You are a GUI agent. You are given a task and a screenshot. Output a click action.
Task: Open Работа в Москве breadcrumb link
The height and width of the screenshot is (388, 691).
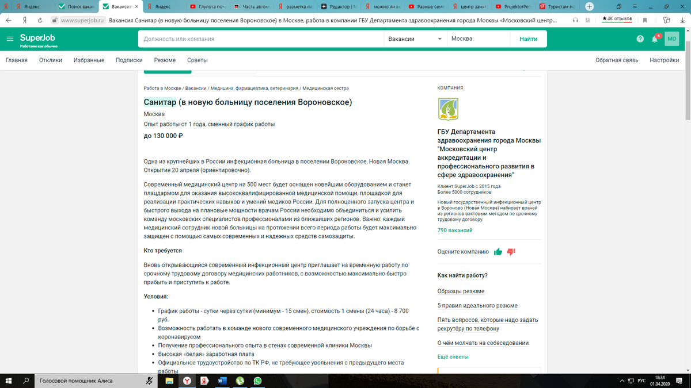(x=162, y=89)
